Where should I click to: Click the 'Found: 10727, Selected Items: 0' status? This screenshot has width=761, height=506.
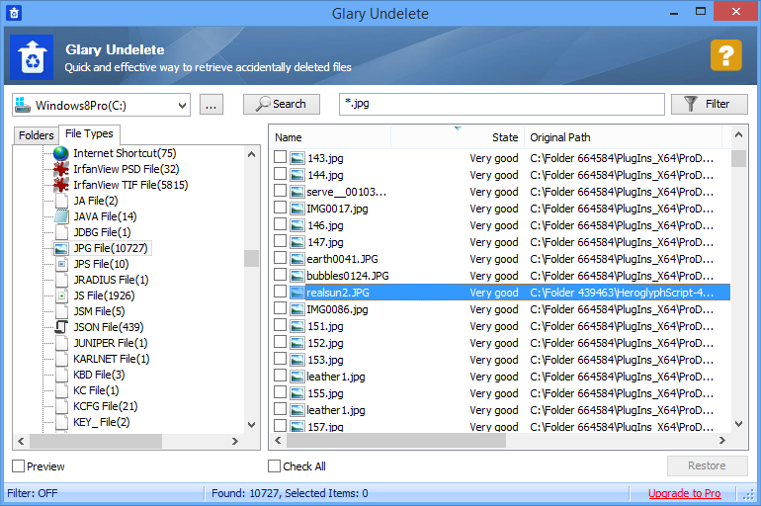coord(290,493)
